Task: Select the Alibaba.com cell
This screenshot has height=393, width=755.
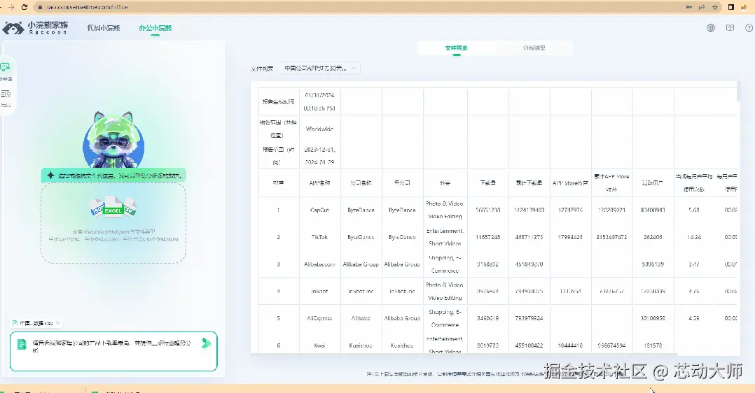Action: point(319,264)
